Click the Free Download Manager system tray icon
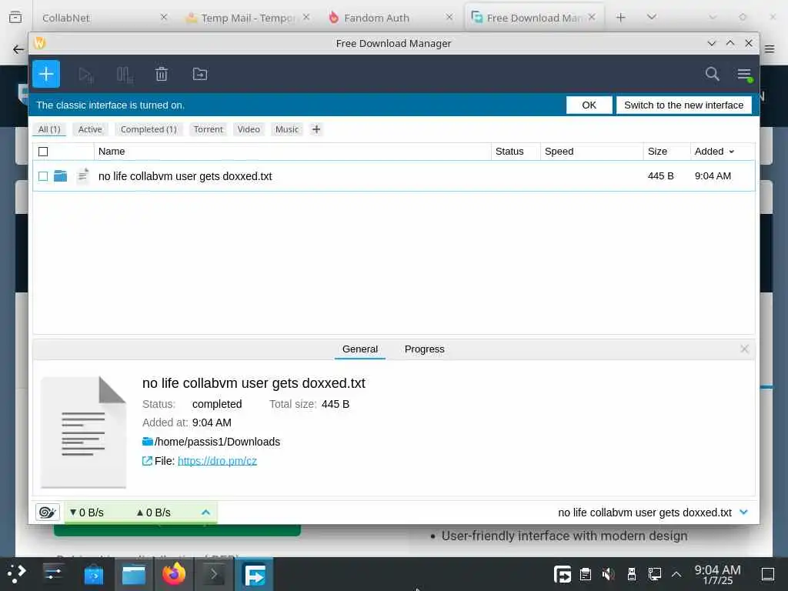The image size is (788, 591). pos(563,574)
